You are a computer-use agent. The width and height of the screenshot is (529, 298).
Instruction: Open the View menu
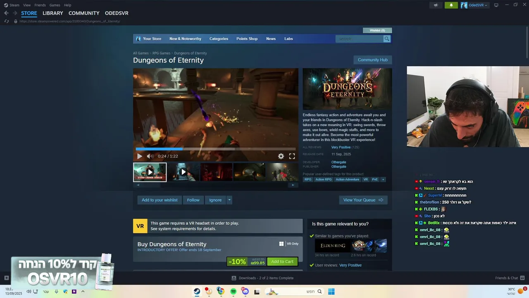tap(27, 5)
